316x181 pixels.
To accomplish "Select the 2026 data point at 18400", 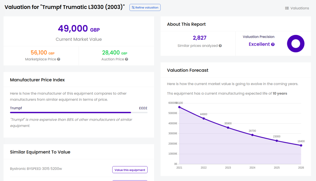I will 301,145.
